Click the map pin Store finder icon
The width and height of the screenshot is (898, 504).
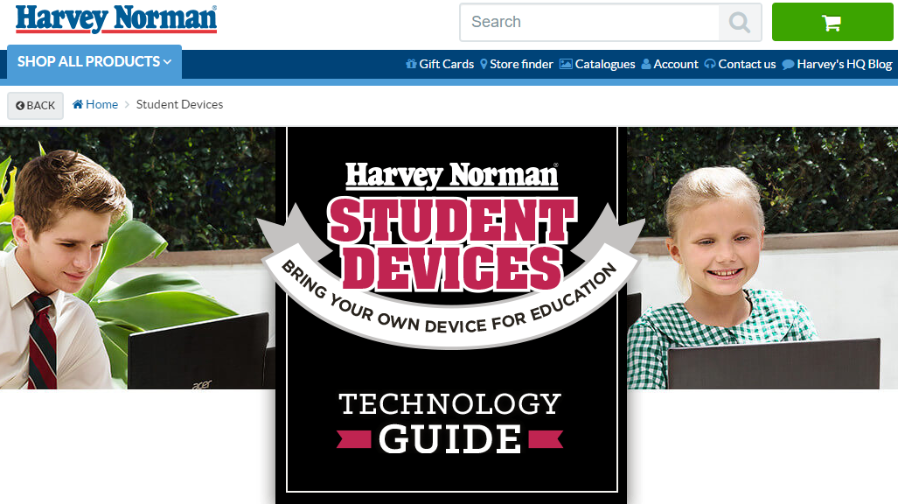484,64
